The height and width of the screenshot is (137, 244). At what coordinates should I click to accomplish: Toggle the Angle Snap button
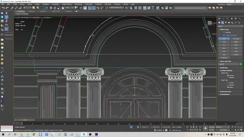click(x=93, y=8)
